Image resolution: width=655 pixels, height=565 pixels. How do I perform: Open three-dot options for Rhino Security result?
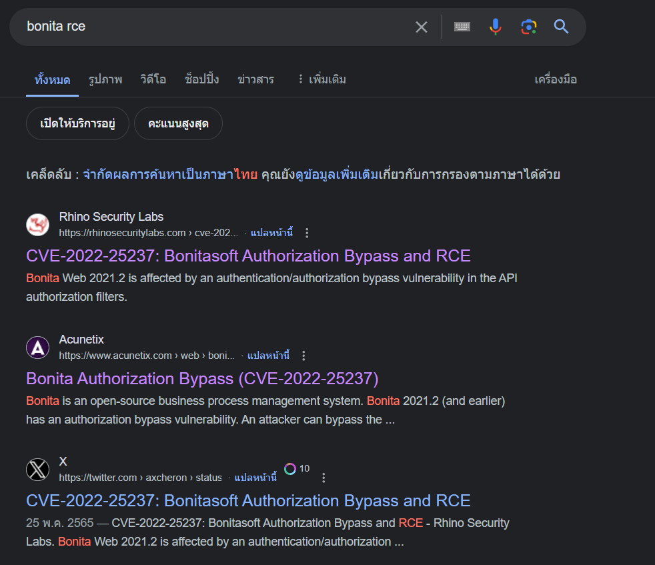coord(307,233)
